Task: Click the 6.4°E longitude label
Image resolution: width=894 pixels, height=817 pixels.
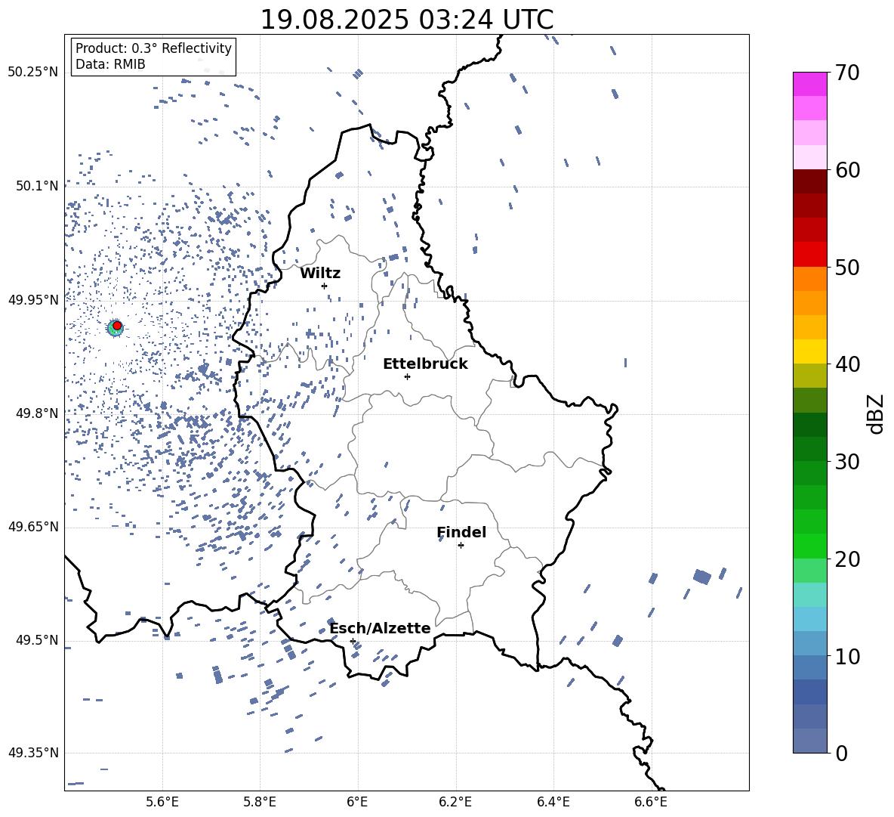Action: click(x=553, y=802)
